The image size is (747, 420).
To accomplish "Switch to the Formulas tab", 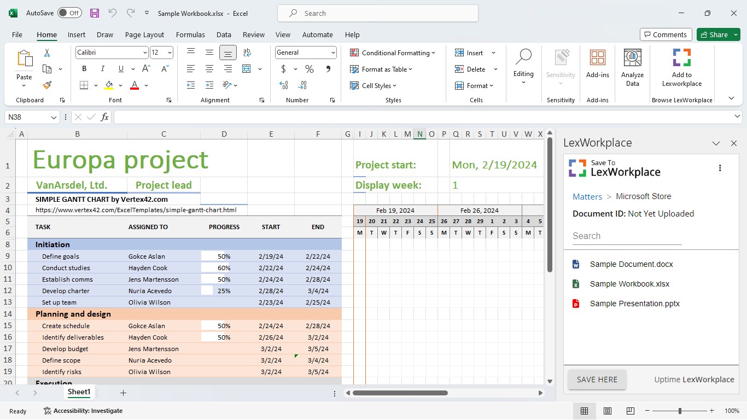I will pyautogui.click(x=190, y=34).
